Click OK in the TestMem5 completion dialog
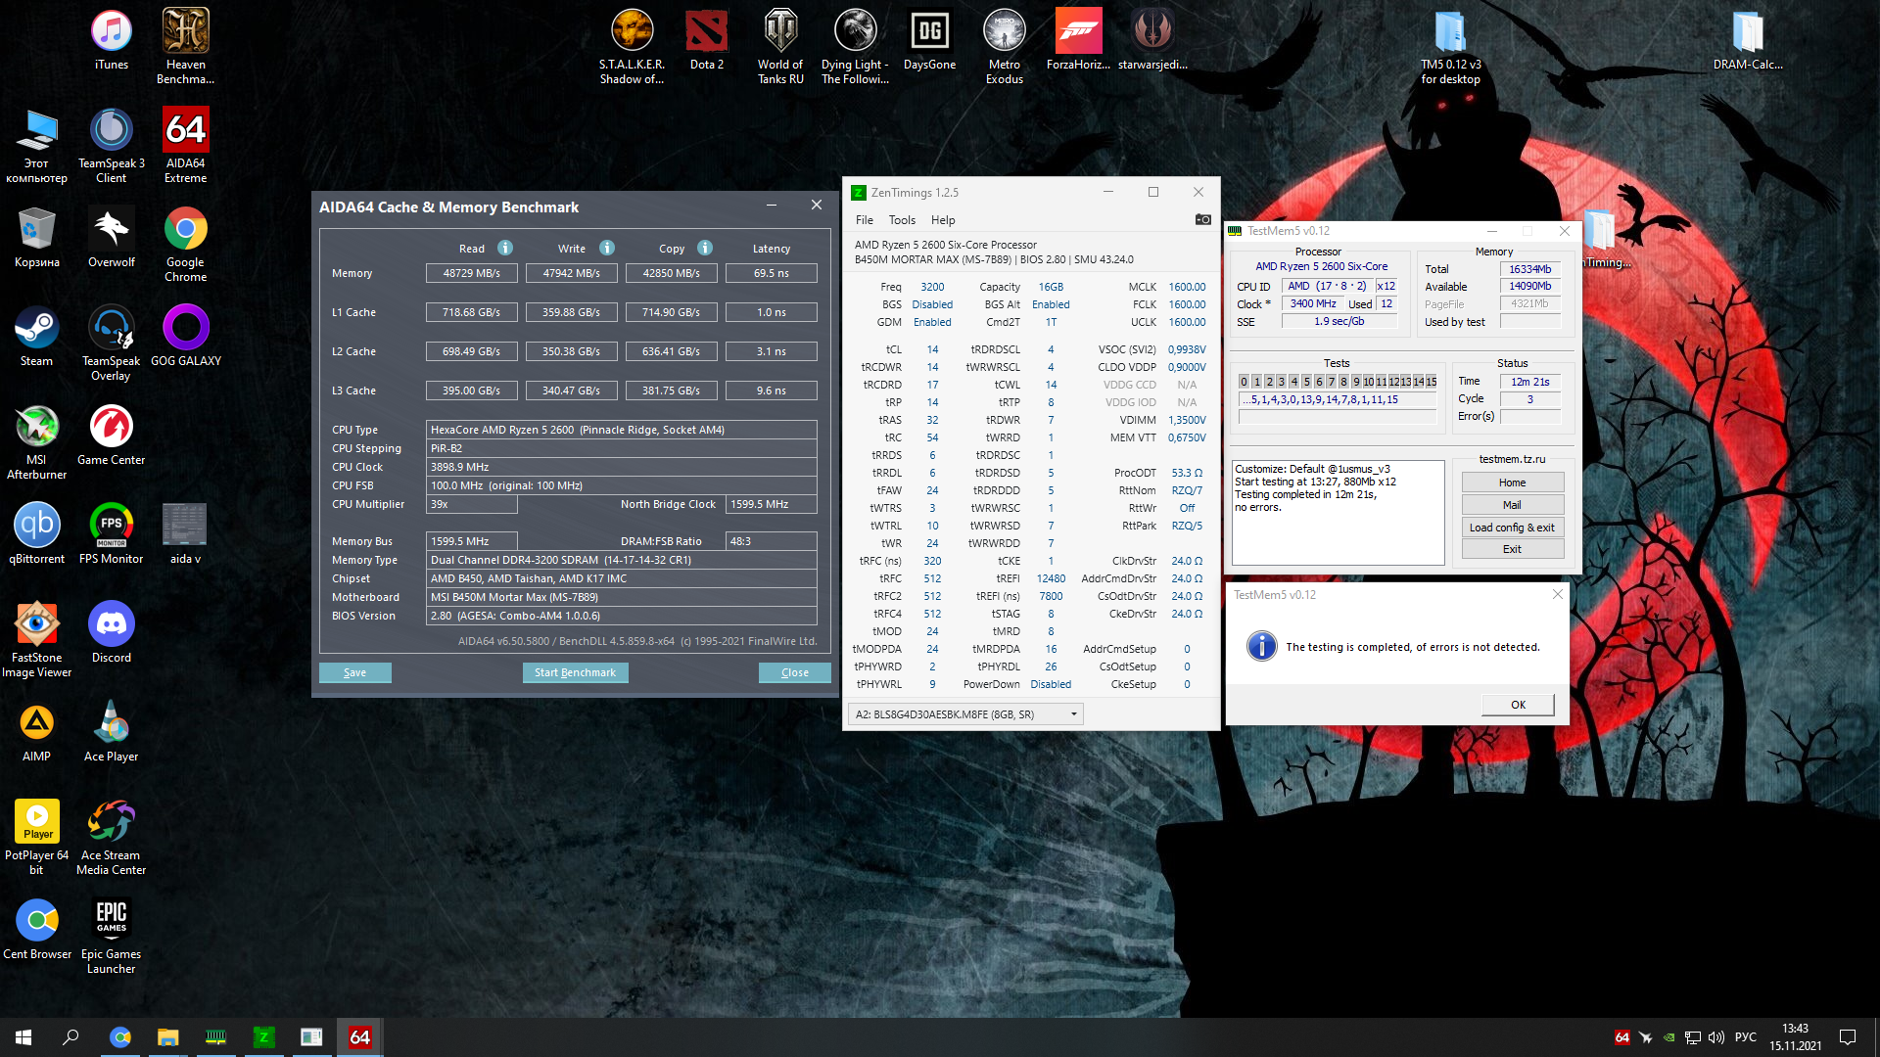The image size is (1880, 1057). point(1517,705)
